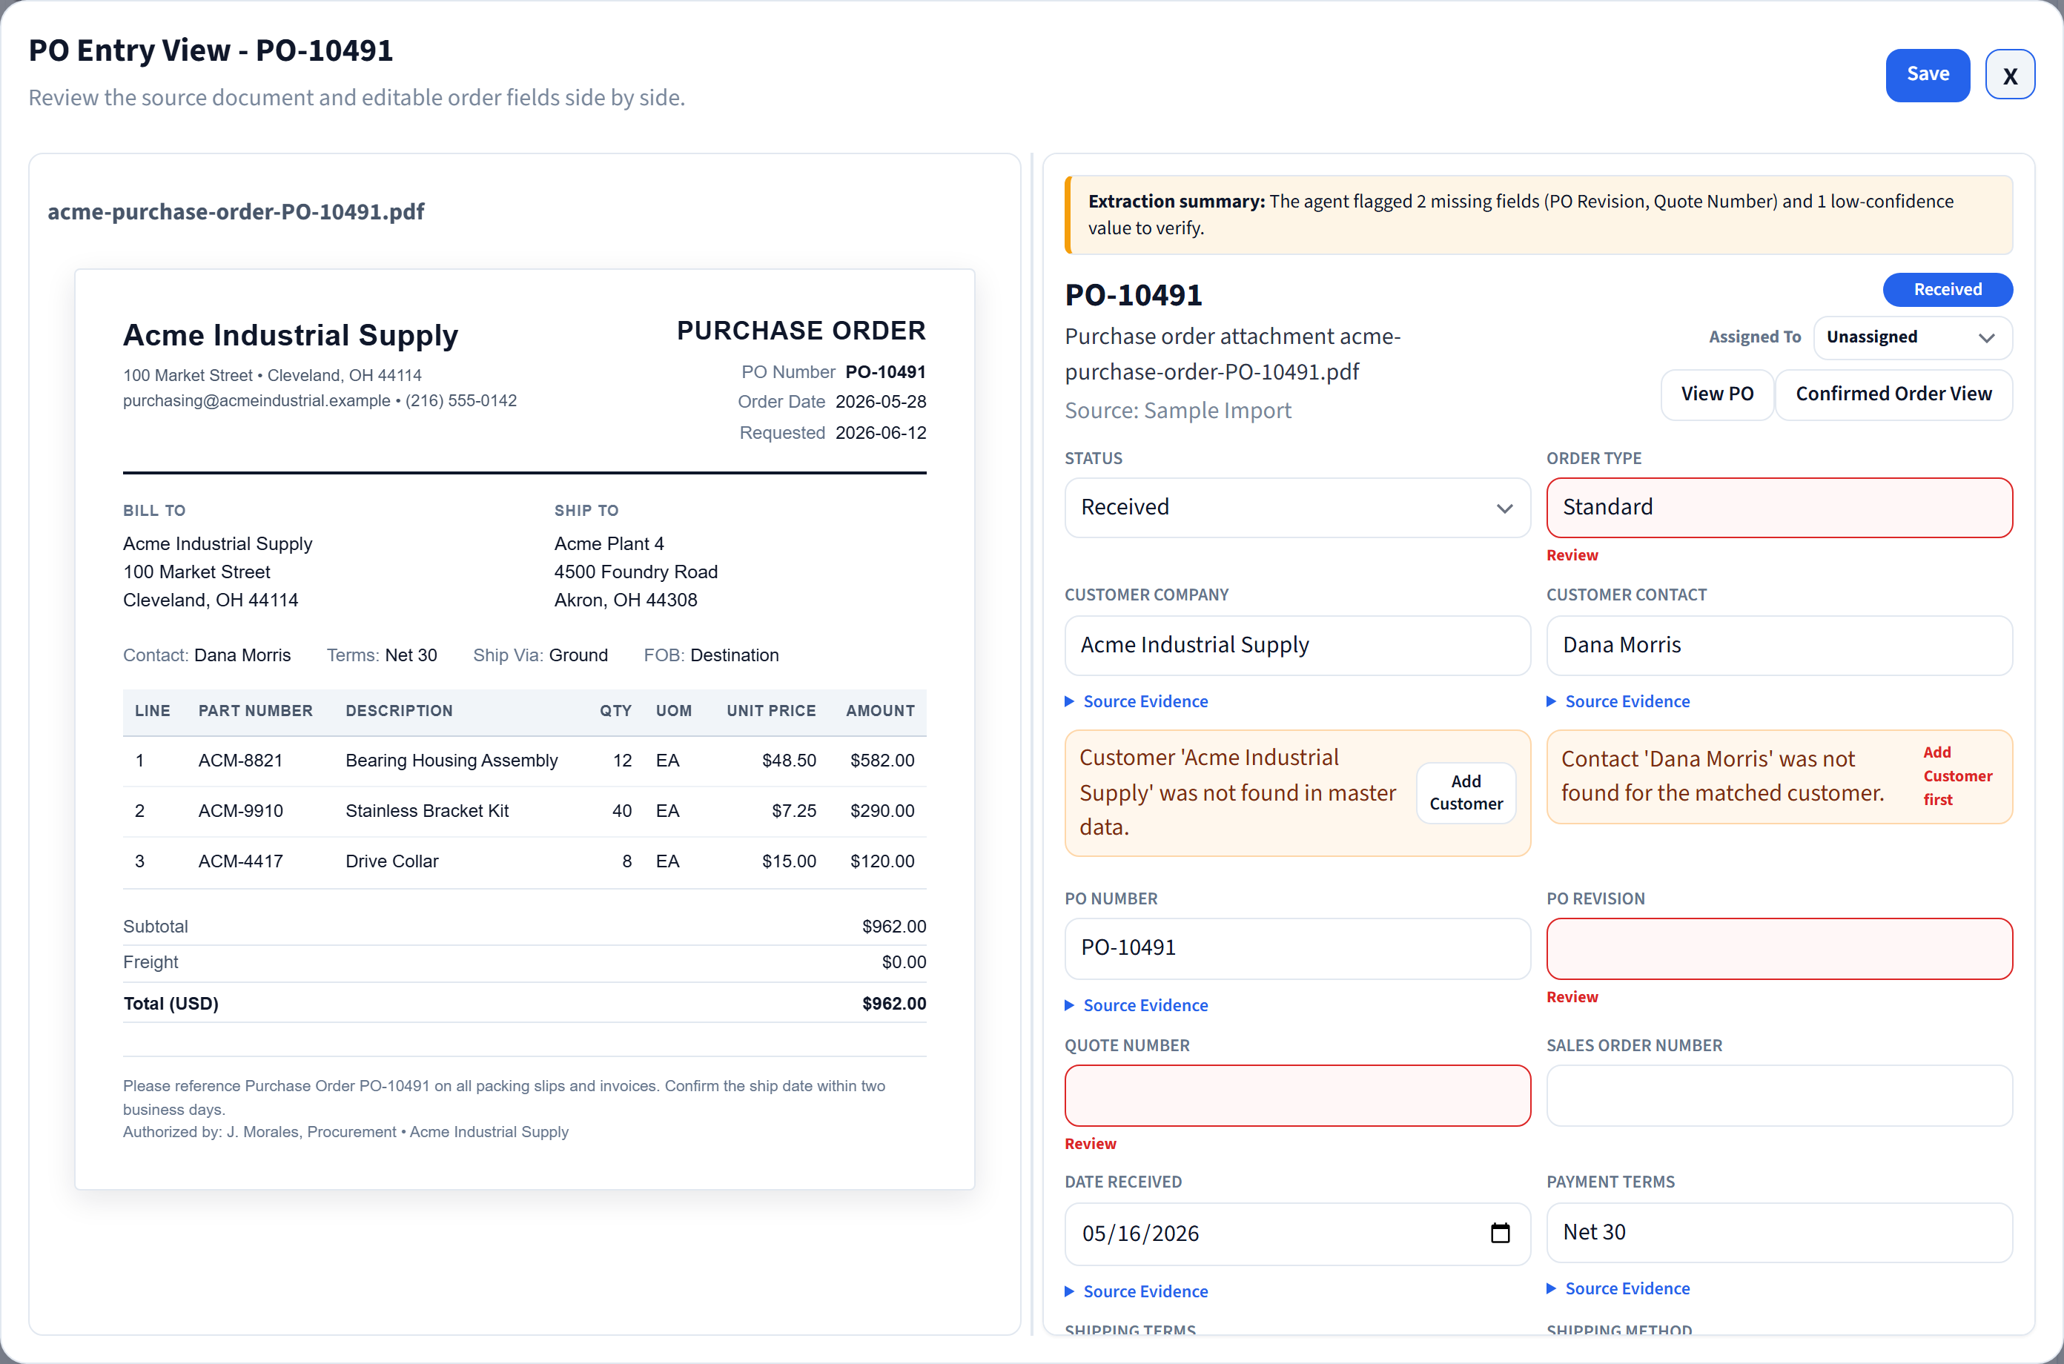Focus the empty Quote Number field
The height and width of the screenshot is (1364, 2064).
click(x=1297, y=1095)
